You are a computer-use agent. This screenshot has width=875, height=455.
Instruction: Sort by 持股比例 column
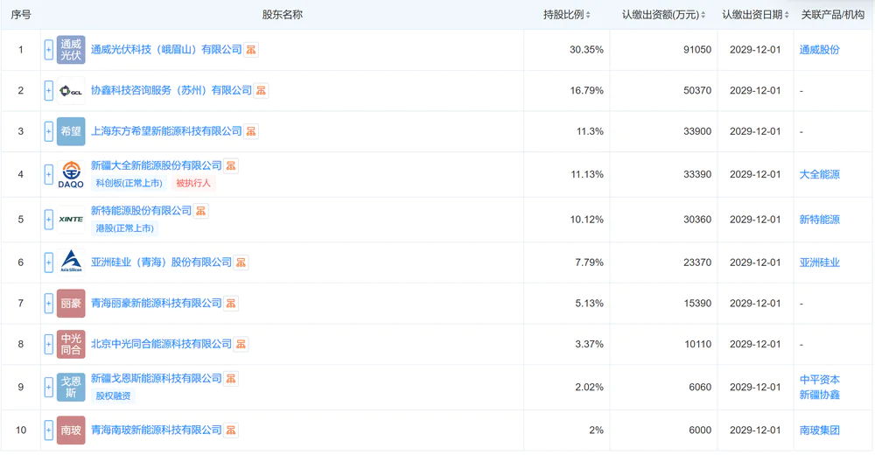(x=566, y=15)
